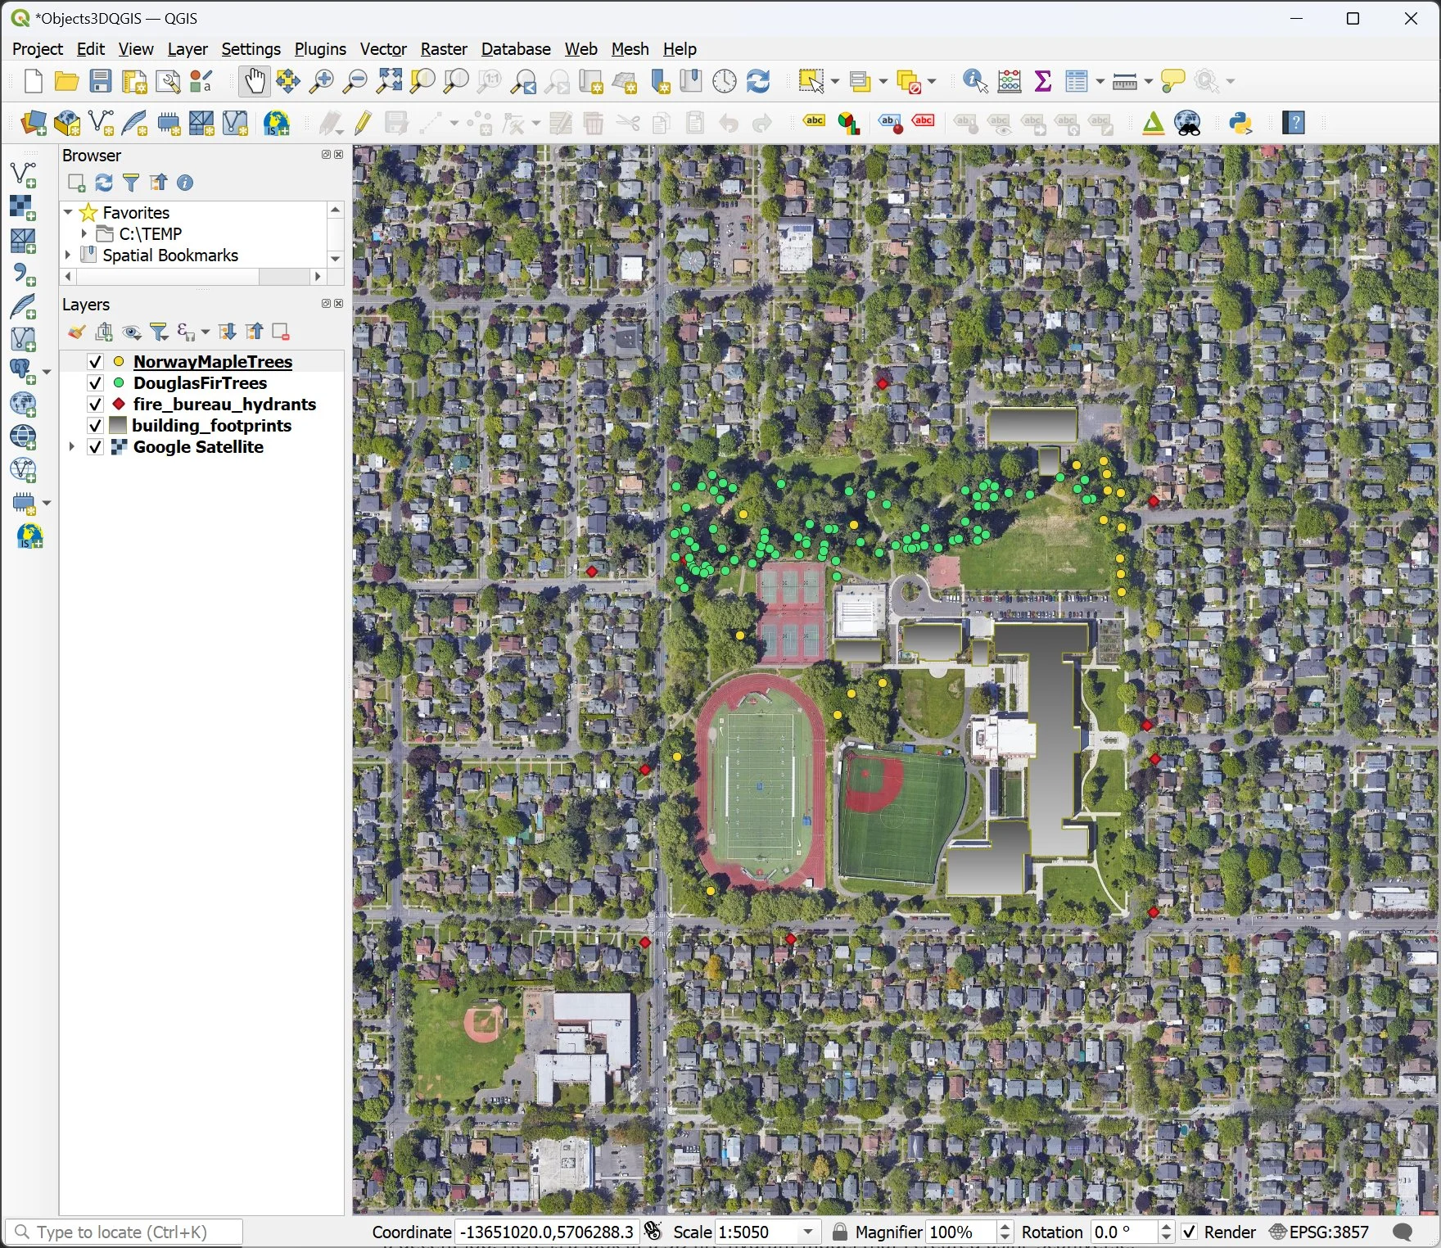Launch the Python Console
The image size is (1441, 1248).
[1241, 123]
